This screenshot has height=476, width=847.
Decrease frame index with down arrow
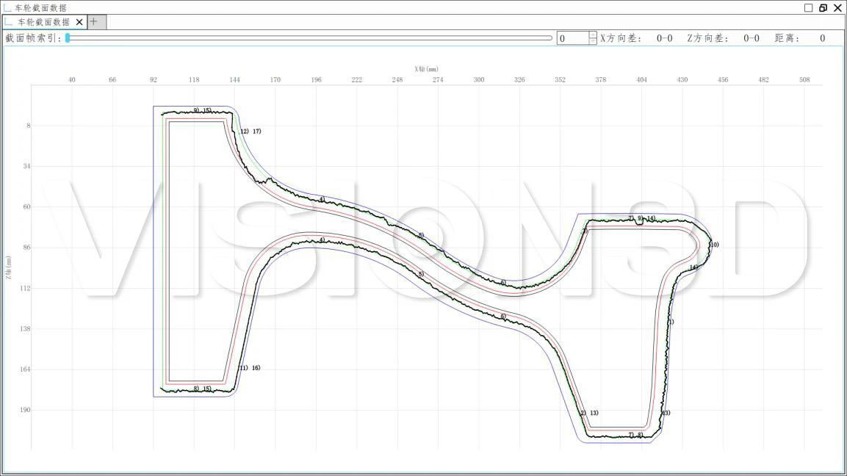pyautogui.click(x=593, y=42)
